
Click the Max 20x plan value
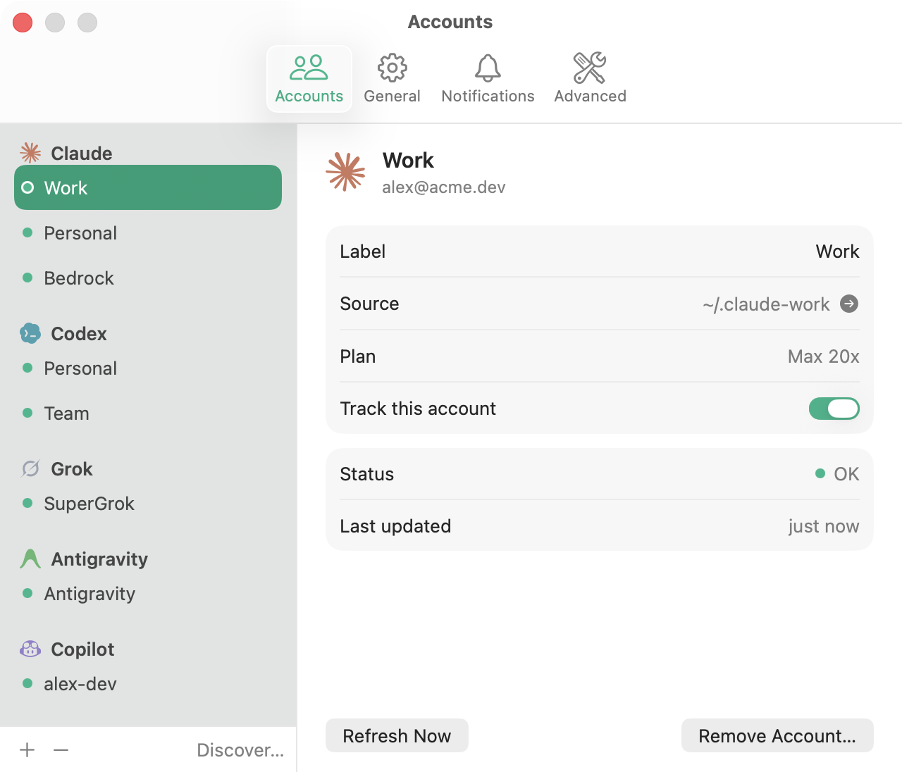click(823, 356)
